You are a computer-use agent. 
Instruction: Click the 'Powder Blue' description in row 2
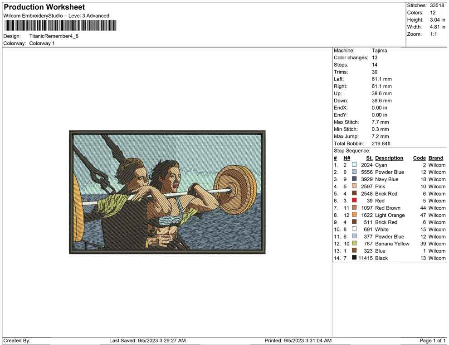[x=390, y=172]
